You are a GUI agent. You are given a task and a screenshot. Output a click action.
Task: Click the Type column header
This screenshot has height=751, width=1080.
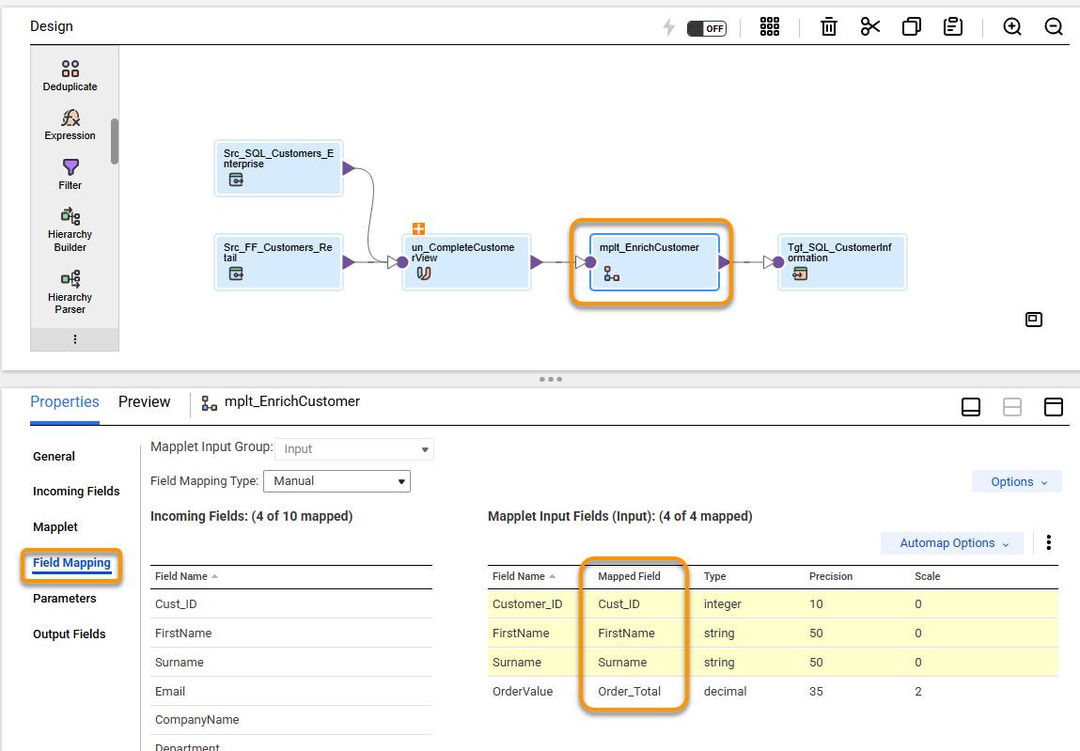point(715,576)
